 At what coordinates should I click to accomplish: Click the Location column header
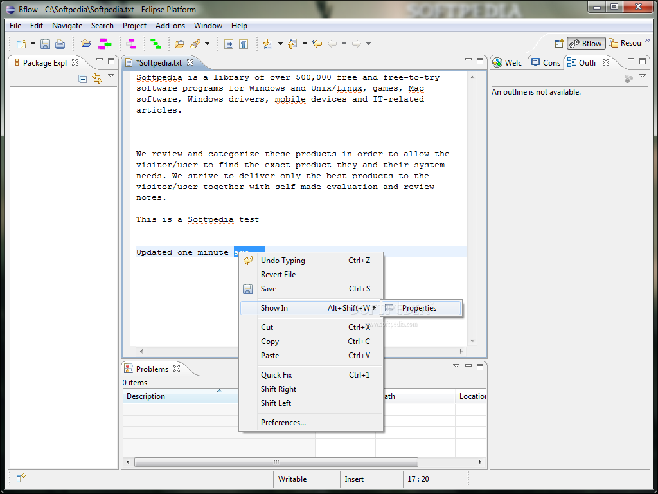pos(471,396)
